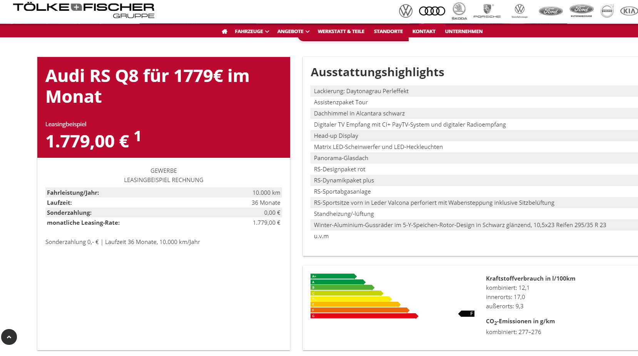Click 'kombiniert: 277–276' CO2 value
This screenshot has width=638, height=356.
[513, 332]
